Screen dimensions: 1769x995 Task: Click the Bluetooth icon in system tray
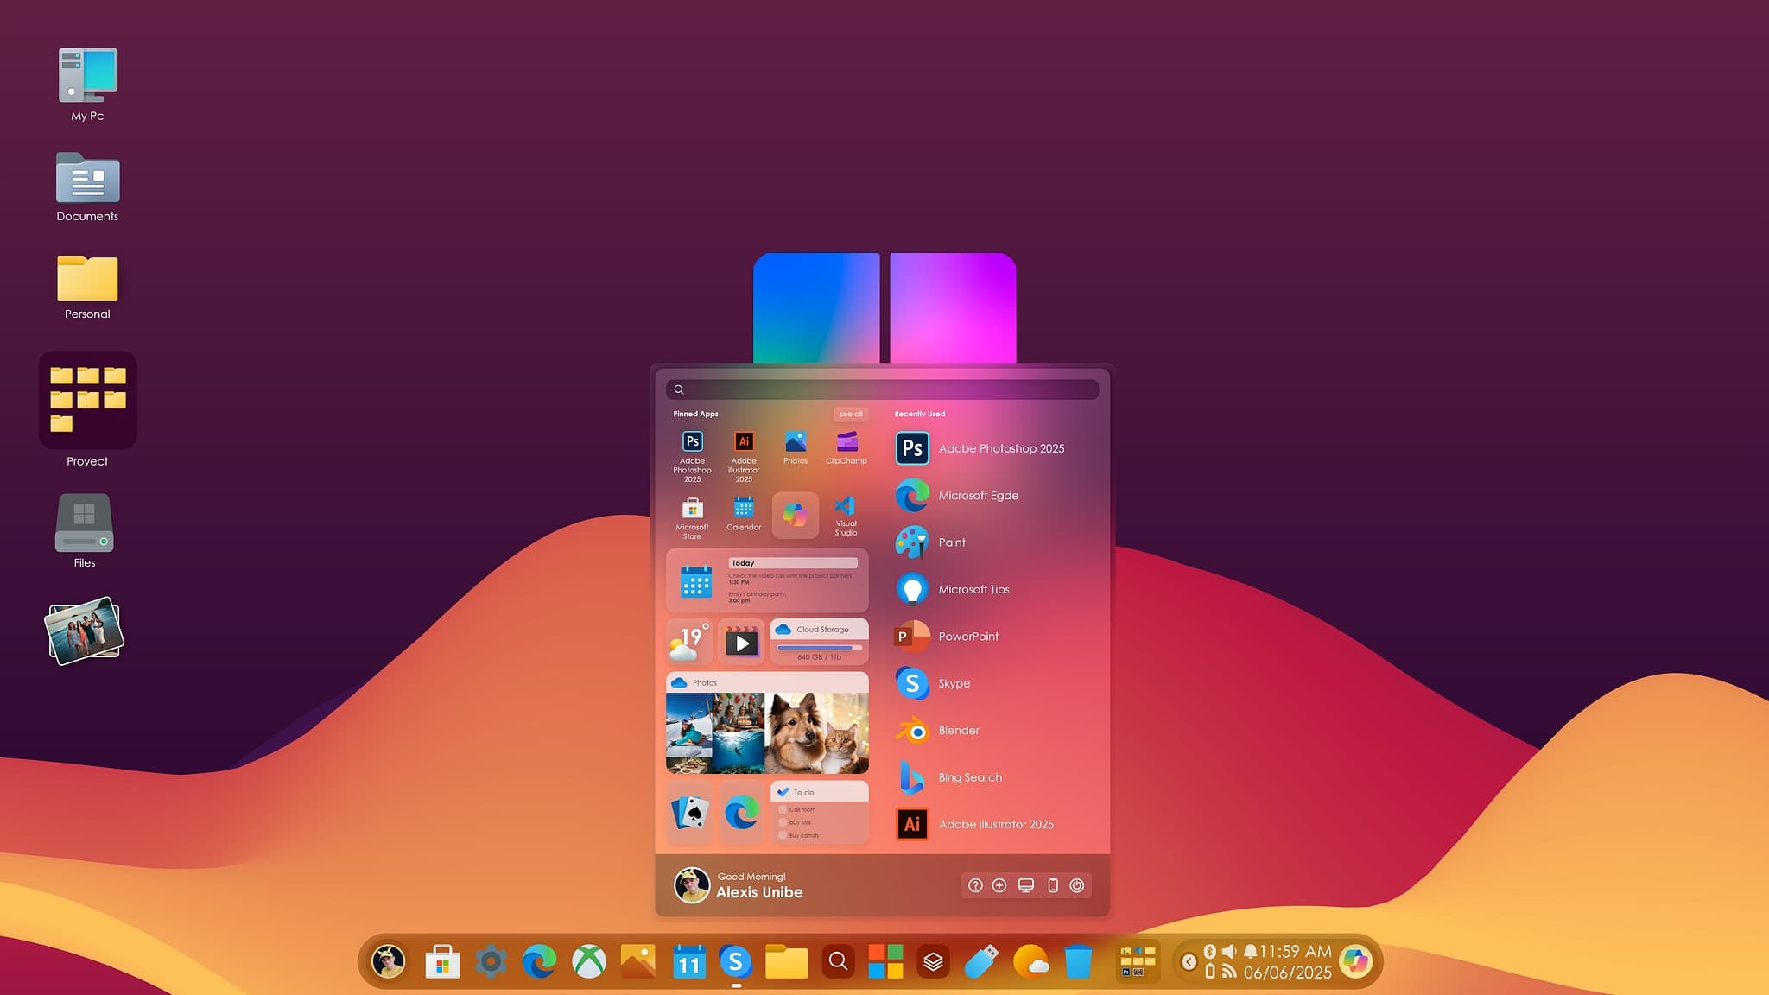tap(1210, 951)
